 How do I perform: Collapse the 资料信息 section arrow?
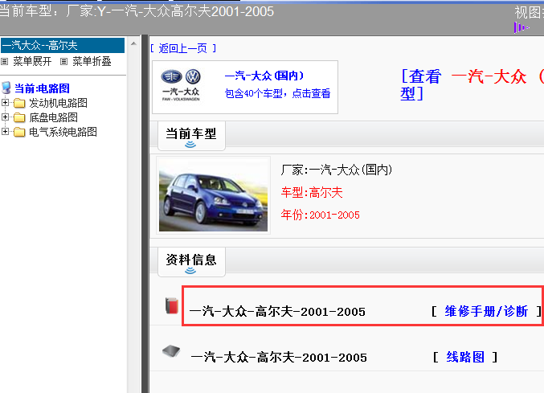click(190, 271)
